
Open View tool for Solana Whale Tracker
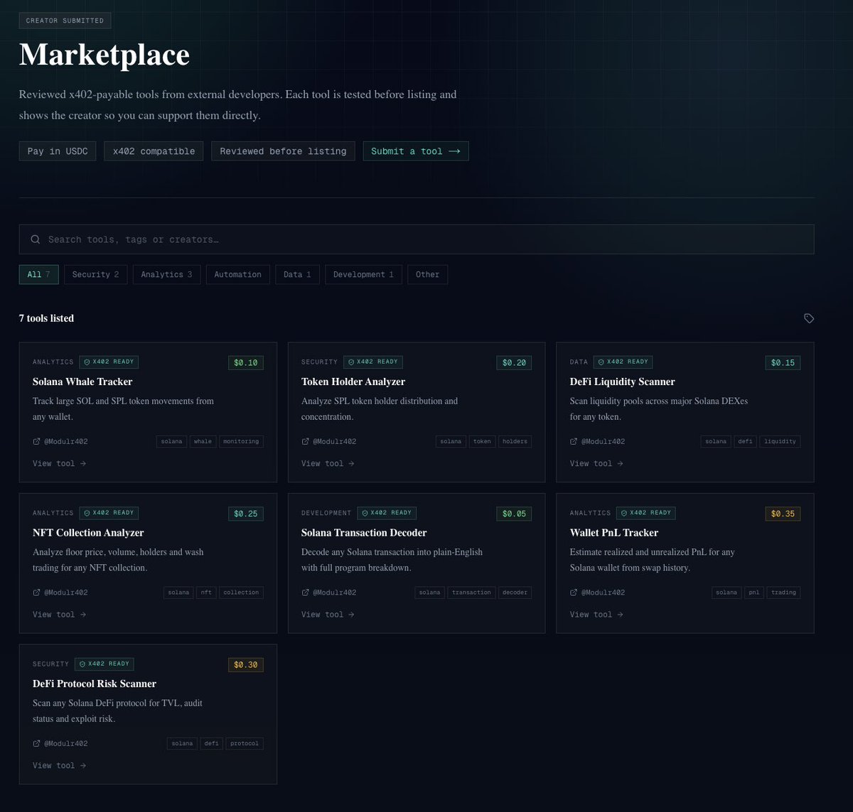click(59, 463)
